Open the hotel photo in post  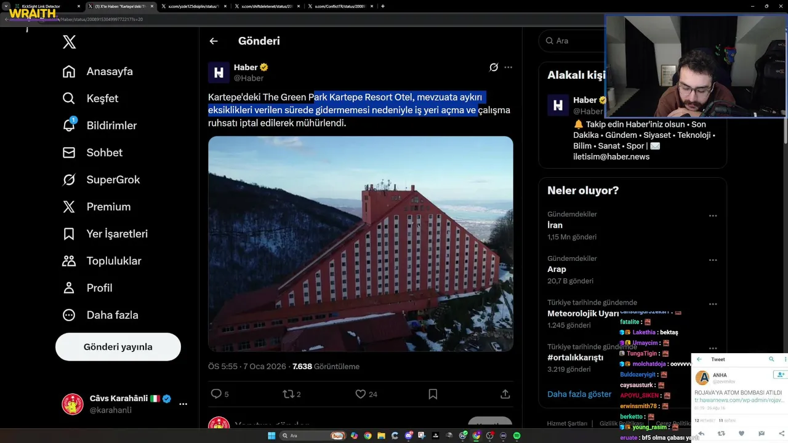pos(361,244)
